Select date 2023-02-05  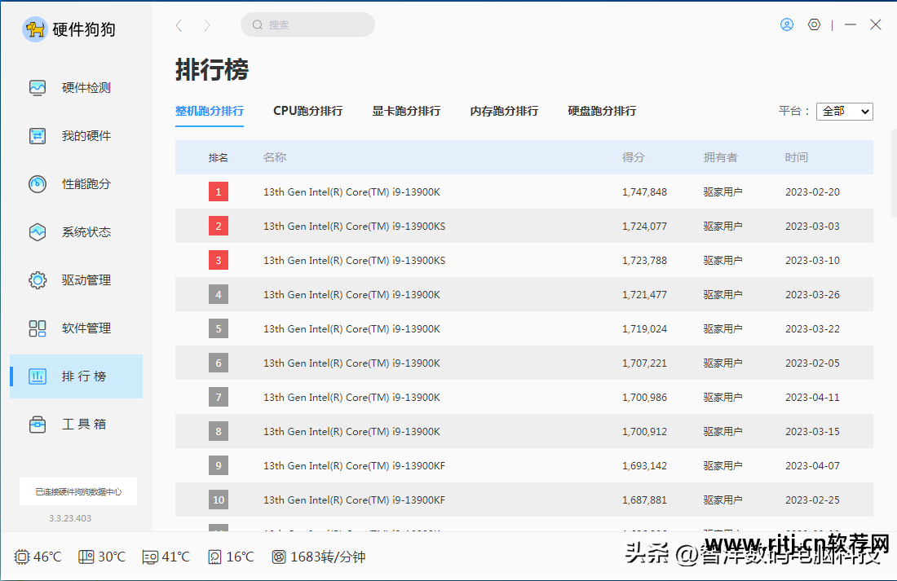coord(812,363)
